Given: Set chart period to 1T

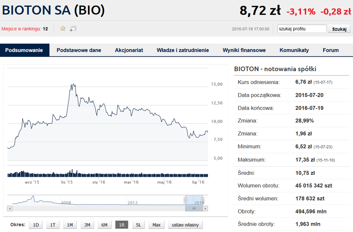Looking at the screenshot, I should (53, 225).
